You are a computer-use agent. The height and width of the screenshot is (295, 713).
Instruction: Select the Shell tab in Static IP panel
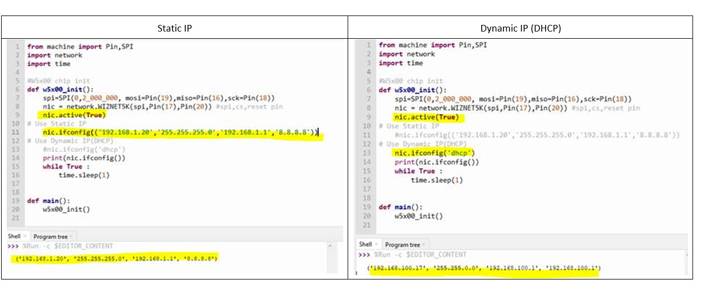point(14,236)
